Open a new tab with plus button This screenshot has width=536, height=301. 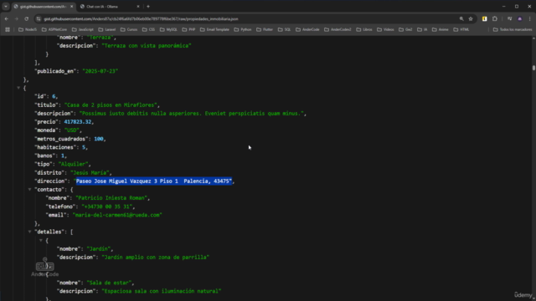point(148,7)
